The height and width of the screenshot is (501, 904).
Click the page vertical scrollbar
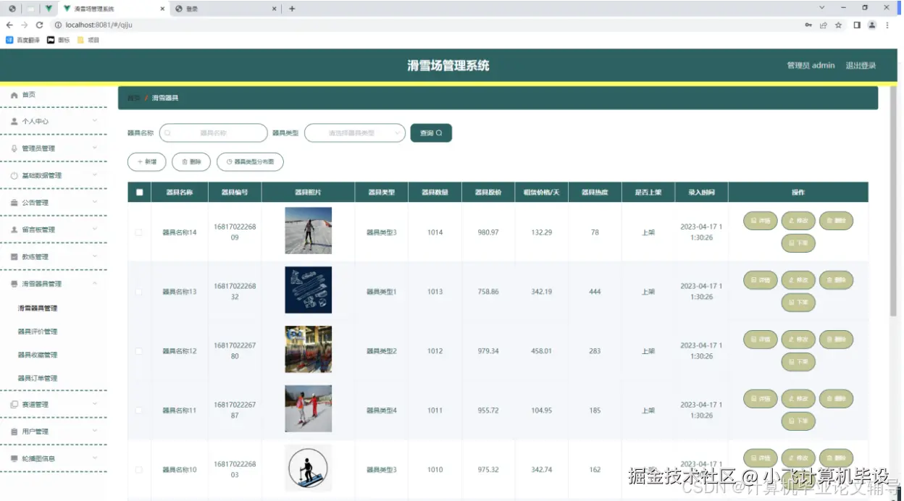(893, 203)
